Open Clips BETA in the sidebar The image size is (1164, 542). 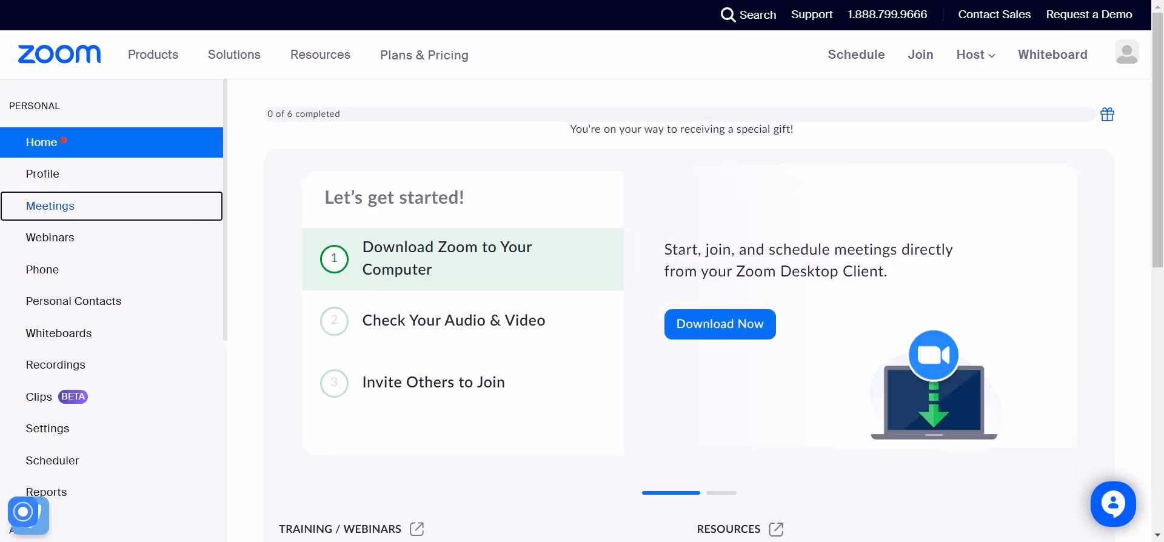pos(112,397)
